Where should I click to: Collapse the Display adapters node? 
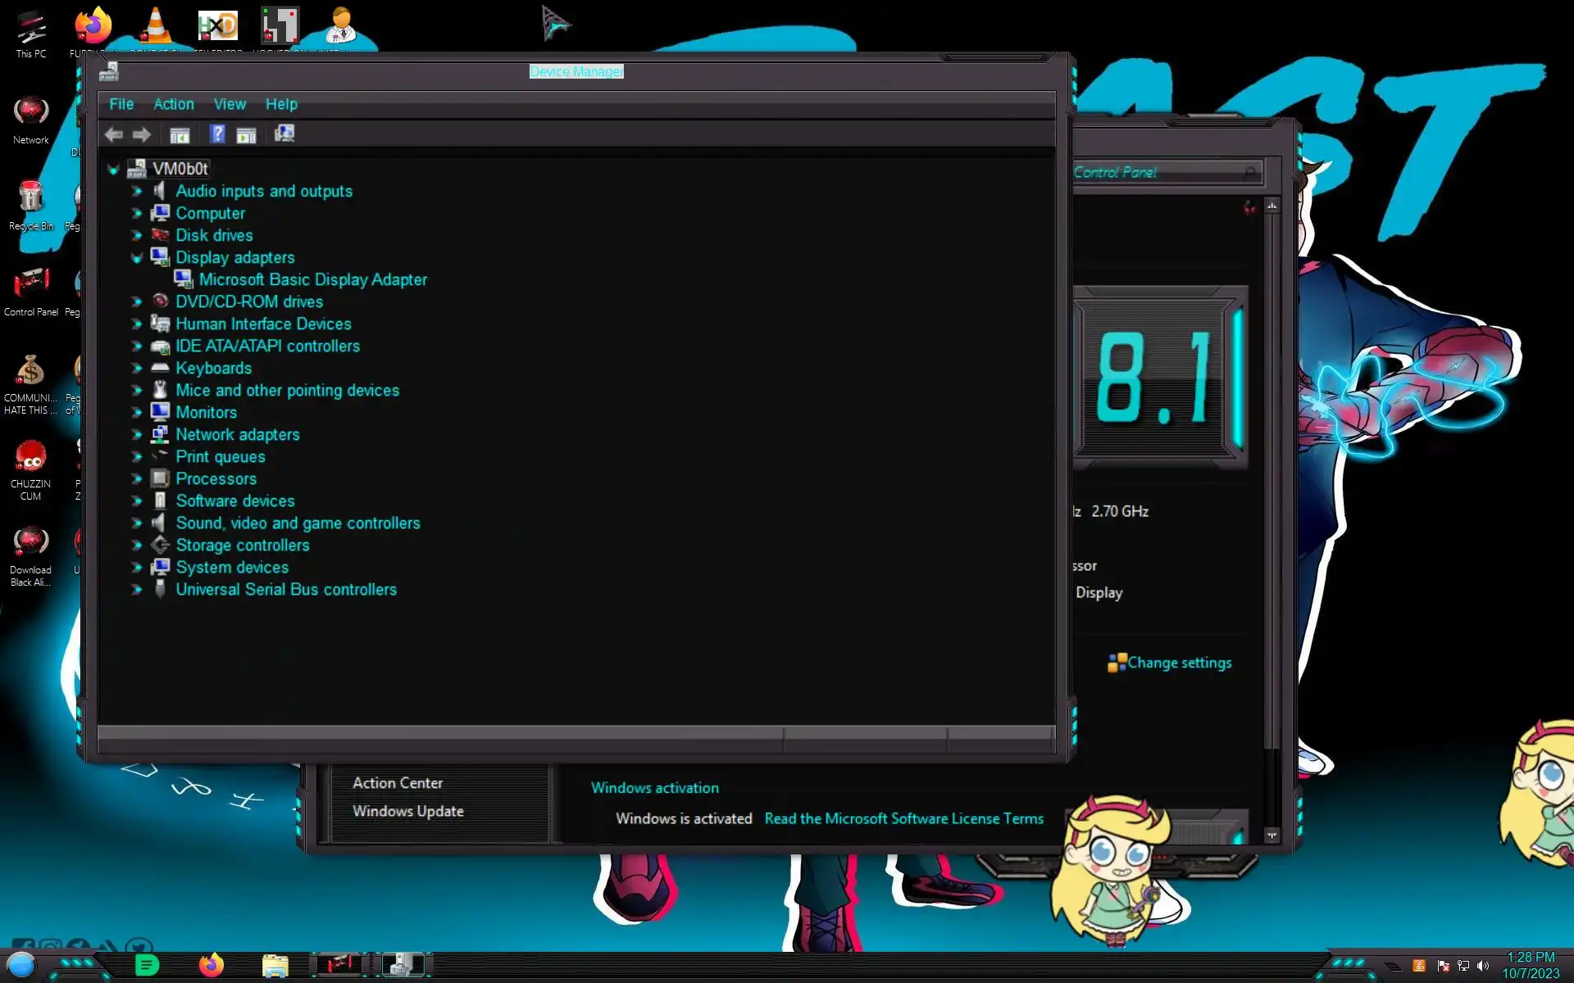[x=137, y=257]
